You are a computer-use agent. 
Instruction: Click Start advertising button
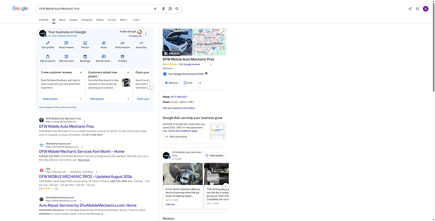point(176,136)
